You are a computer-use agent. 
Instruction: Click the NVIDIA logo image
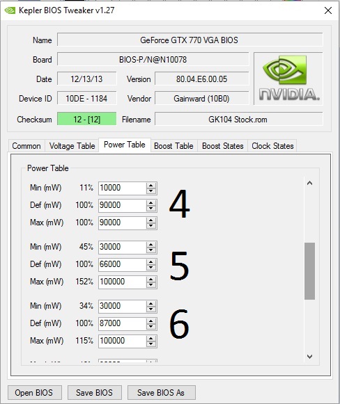tap(288, 79)
